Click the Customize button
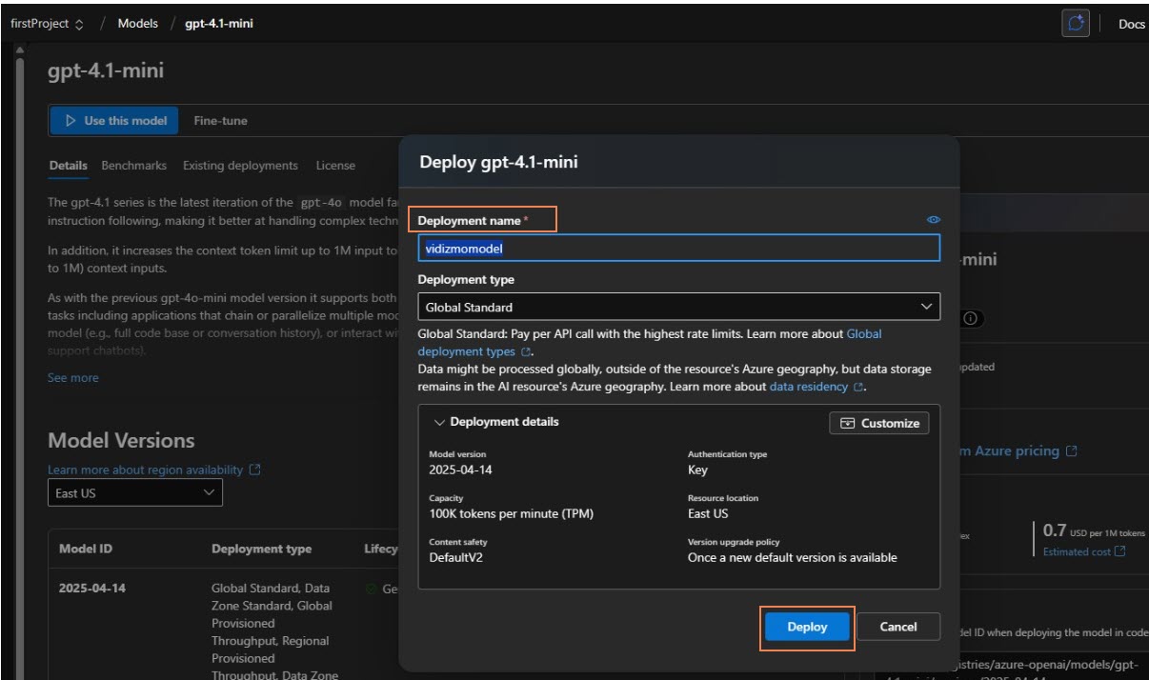This screenshot has width=1149, height=680. point(879,423)
